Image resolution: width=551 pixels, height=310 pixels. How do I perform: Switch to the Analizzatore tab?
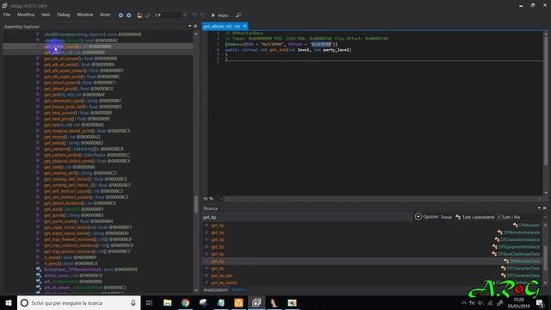pos(216,289)
